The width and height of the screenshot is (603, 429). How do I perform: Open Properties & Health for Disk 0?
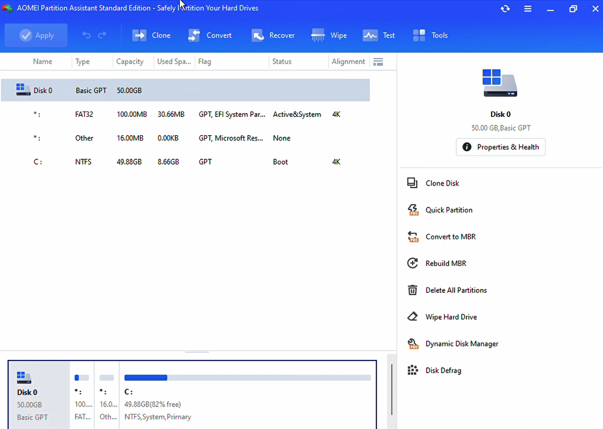500,147
